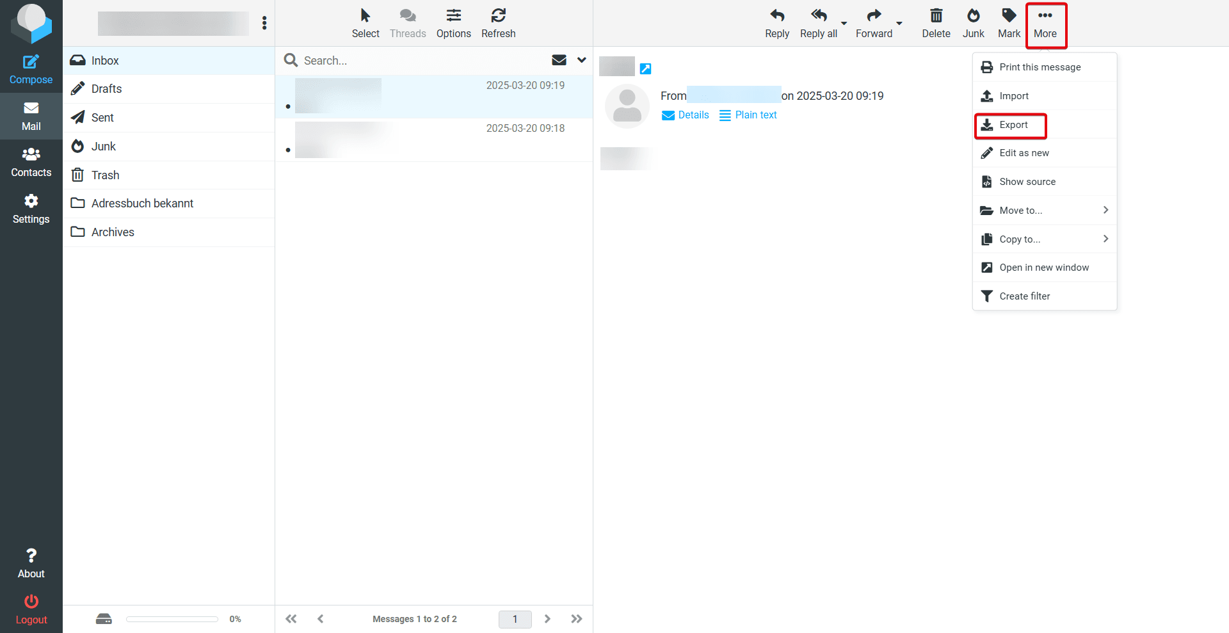Switch to the Contacts panel
The image size is (1229, 633).
(x=31, y=161)
